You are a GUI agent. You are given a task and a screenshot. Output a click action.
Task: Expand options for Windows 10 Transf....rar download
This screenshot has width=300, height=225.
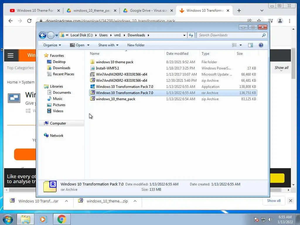click(67, 201)
